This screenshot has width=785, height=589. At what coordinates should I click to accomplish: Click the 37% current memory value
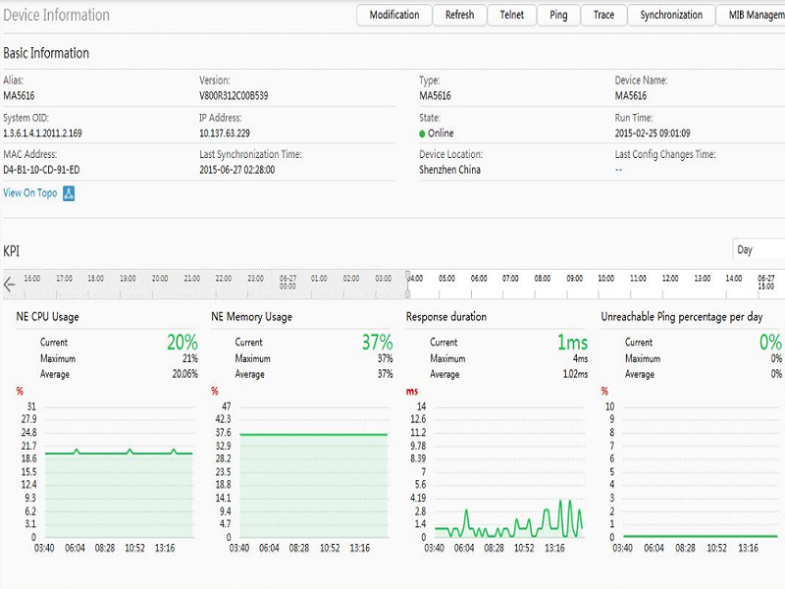pyautogui.click(x=378, y=343)
